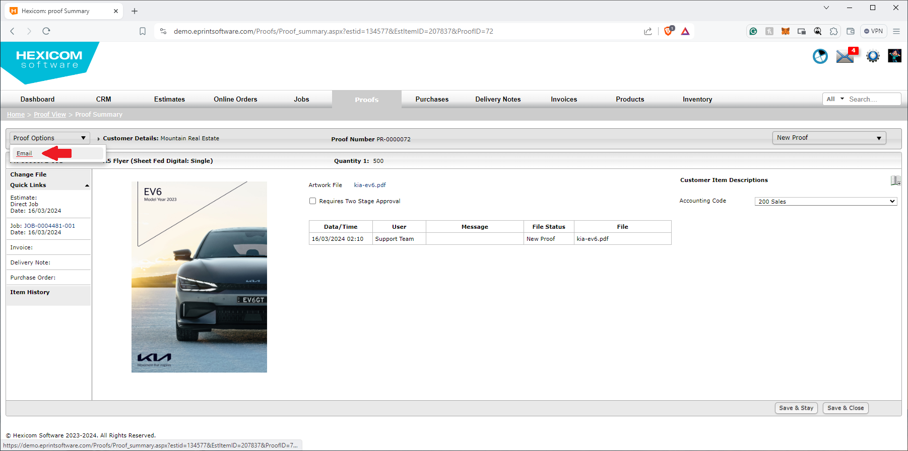Click the share page icon in address bar
This screenshot has width=908, height=451.
(648, 31)
